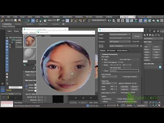
Task: Click the Ambient color swatch
Action: point(36,85)
